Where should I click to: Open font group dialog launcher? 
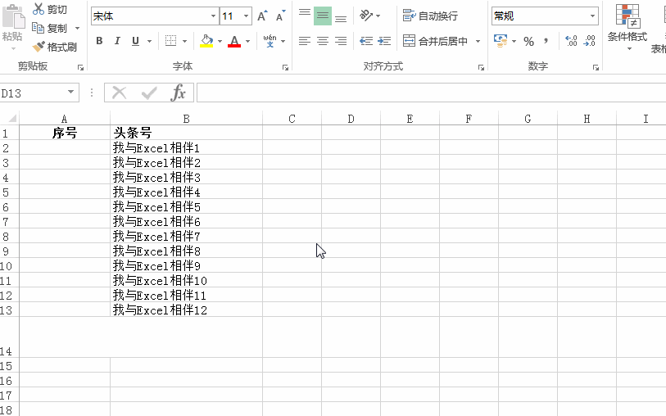[x=285, y=67]
